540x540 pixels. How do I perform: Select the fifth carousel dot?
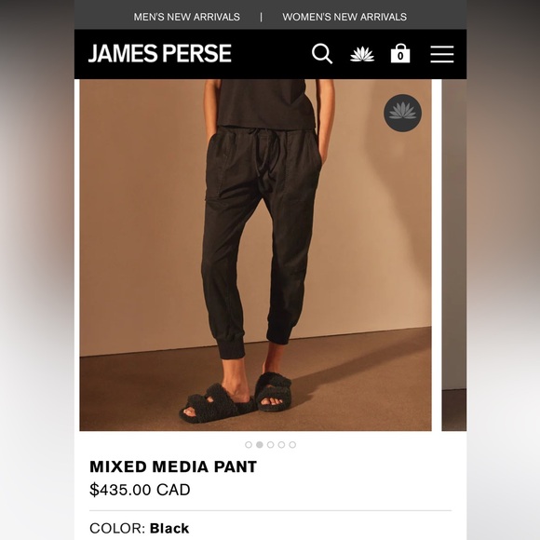(x=292, y=445)
